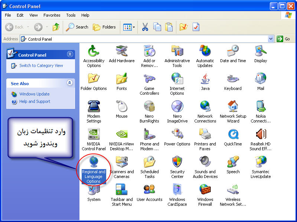Screen dimensions: 297x222
Task: Go up one folder level
Action: (56, 27)
